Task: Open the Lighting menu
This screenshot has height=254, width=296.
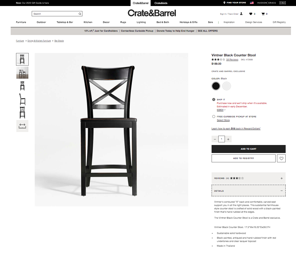Action: click(141, 22)
